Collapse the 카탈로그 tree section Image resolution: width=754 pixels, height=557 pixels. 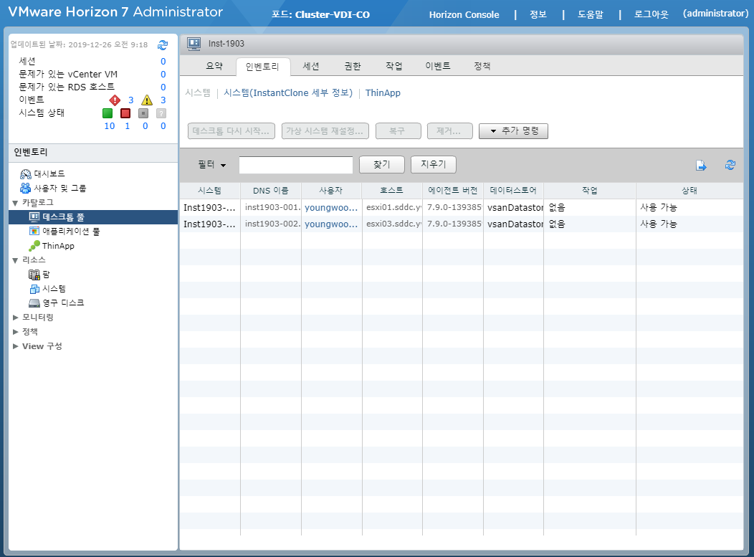[x=15, y=203]
